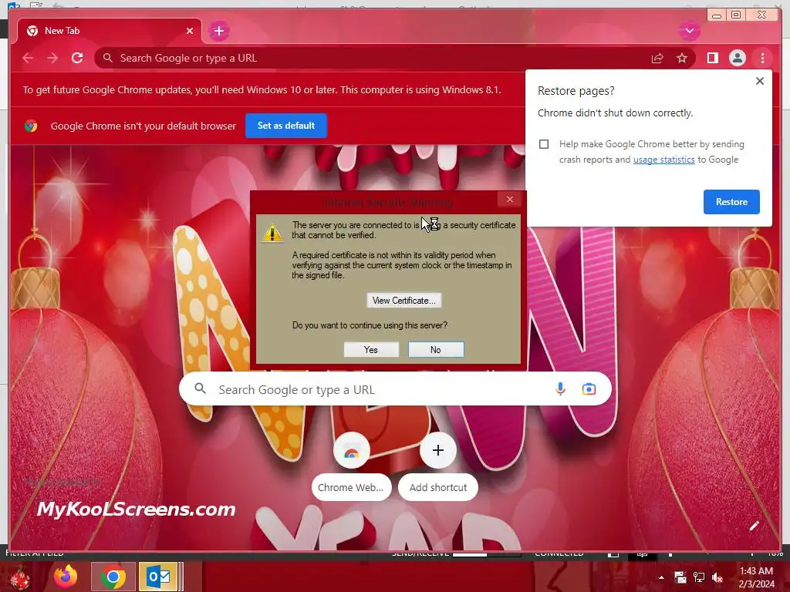790x592 pixels.
Task: Click the Chrome logo in default browser bar
Action: (31, 126)
